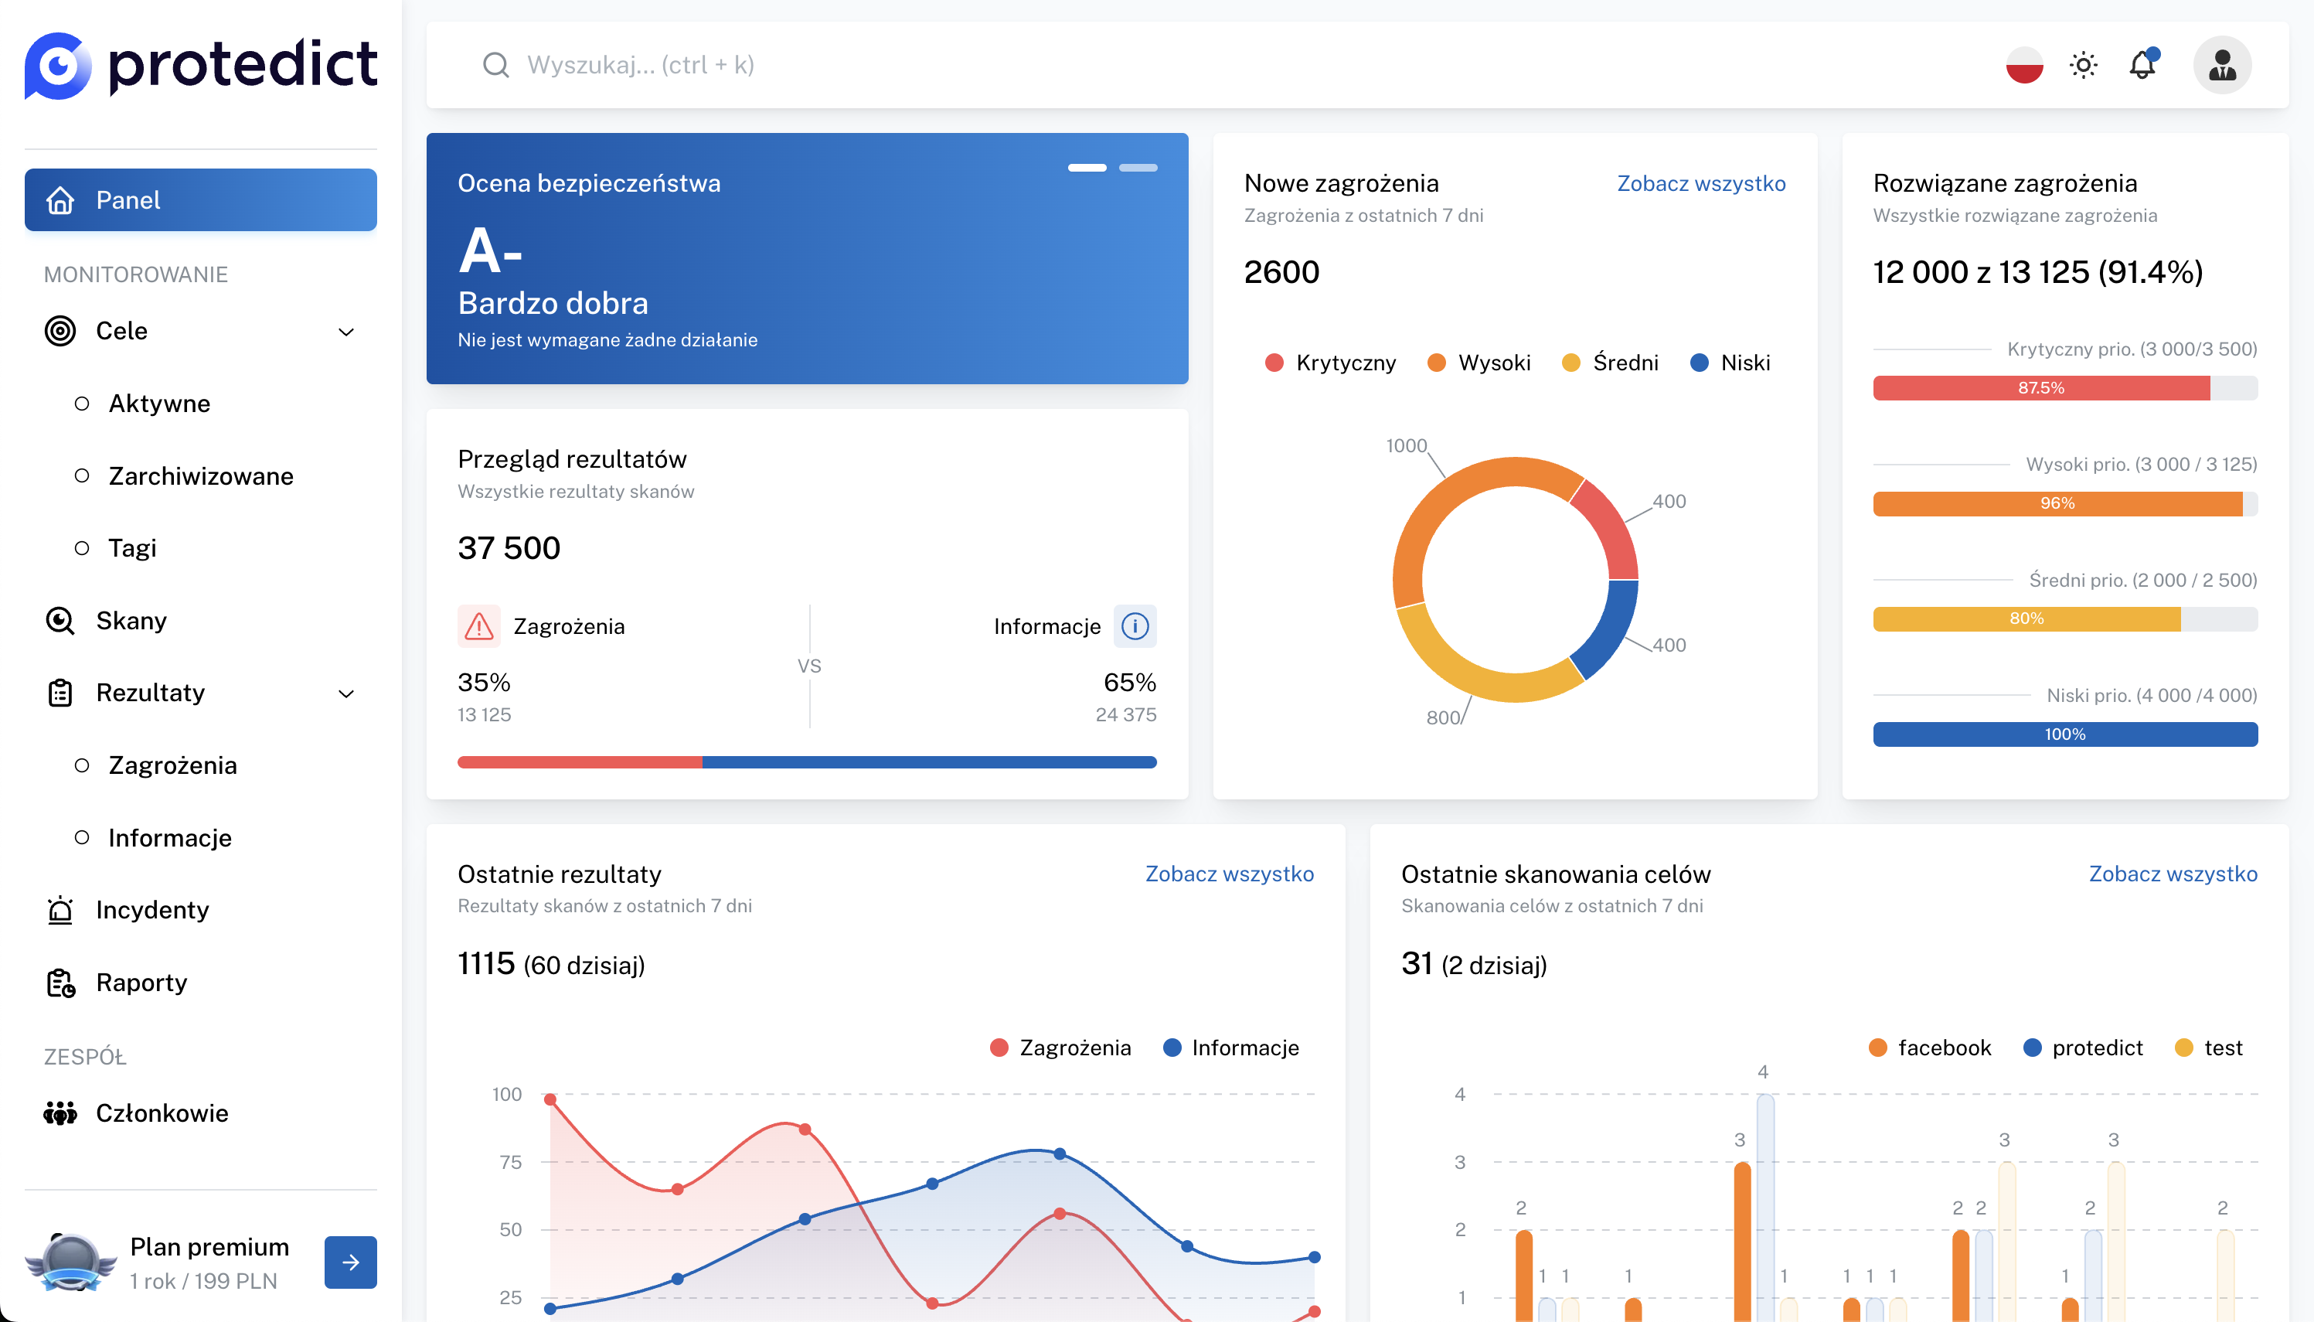Collapse the Rezultaty menu chevron
This screenshot has width=2314, height=1322.
tap(345, 693)
